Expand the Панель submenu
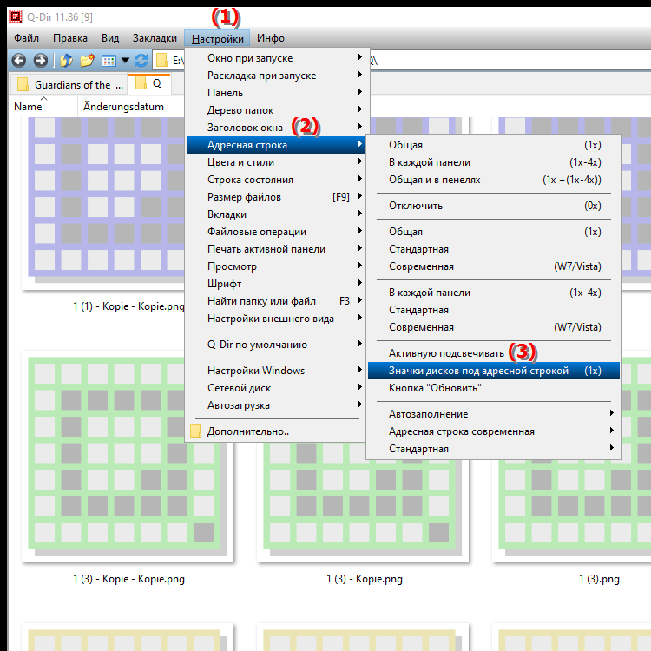This screenshot has height=651, width=651. 275,93
